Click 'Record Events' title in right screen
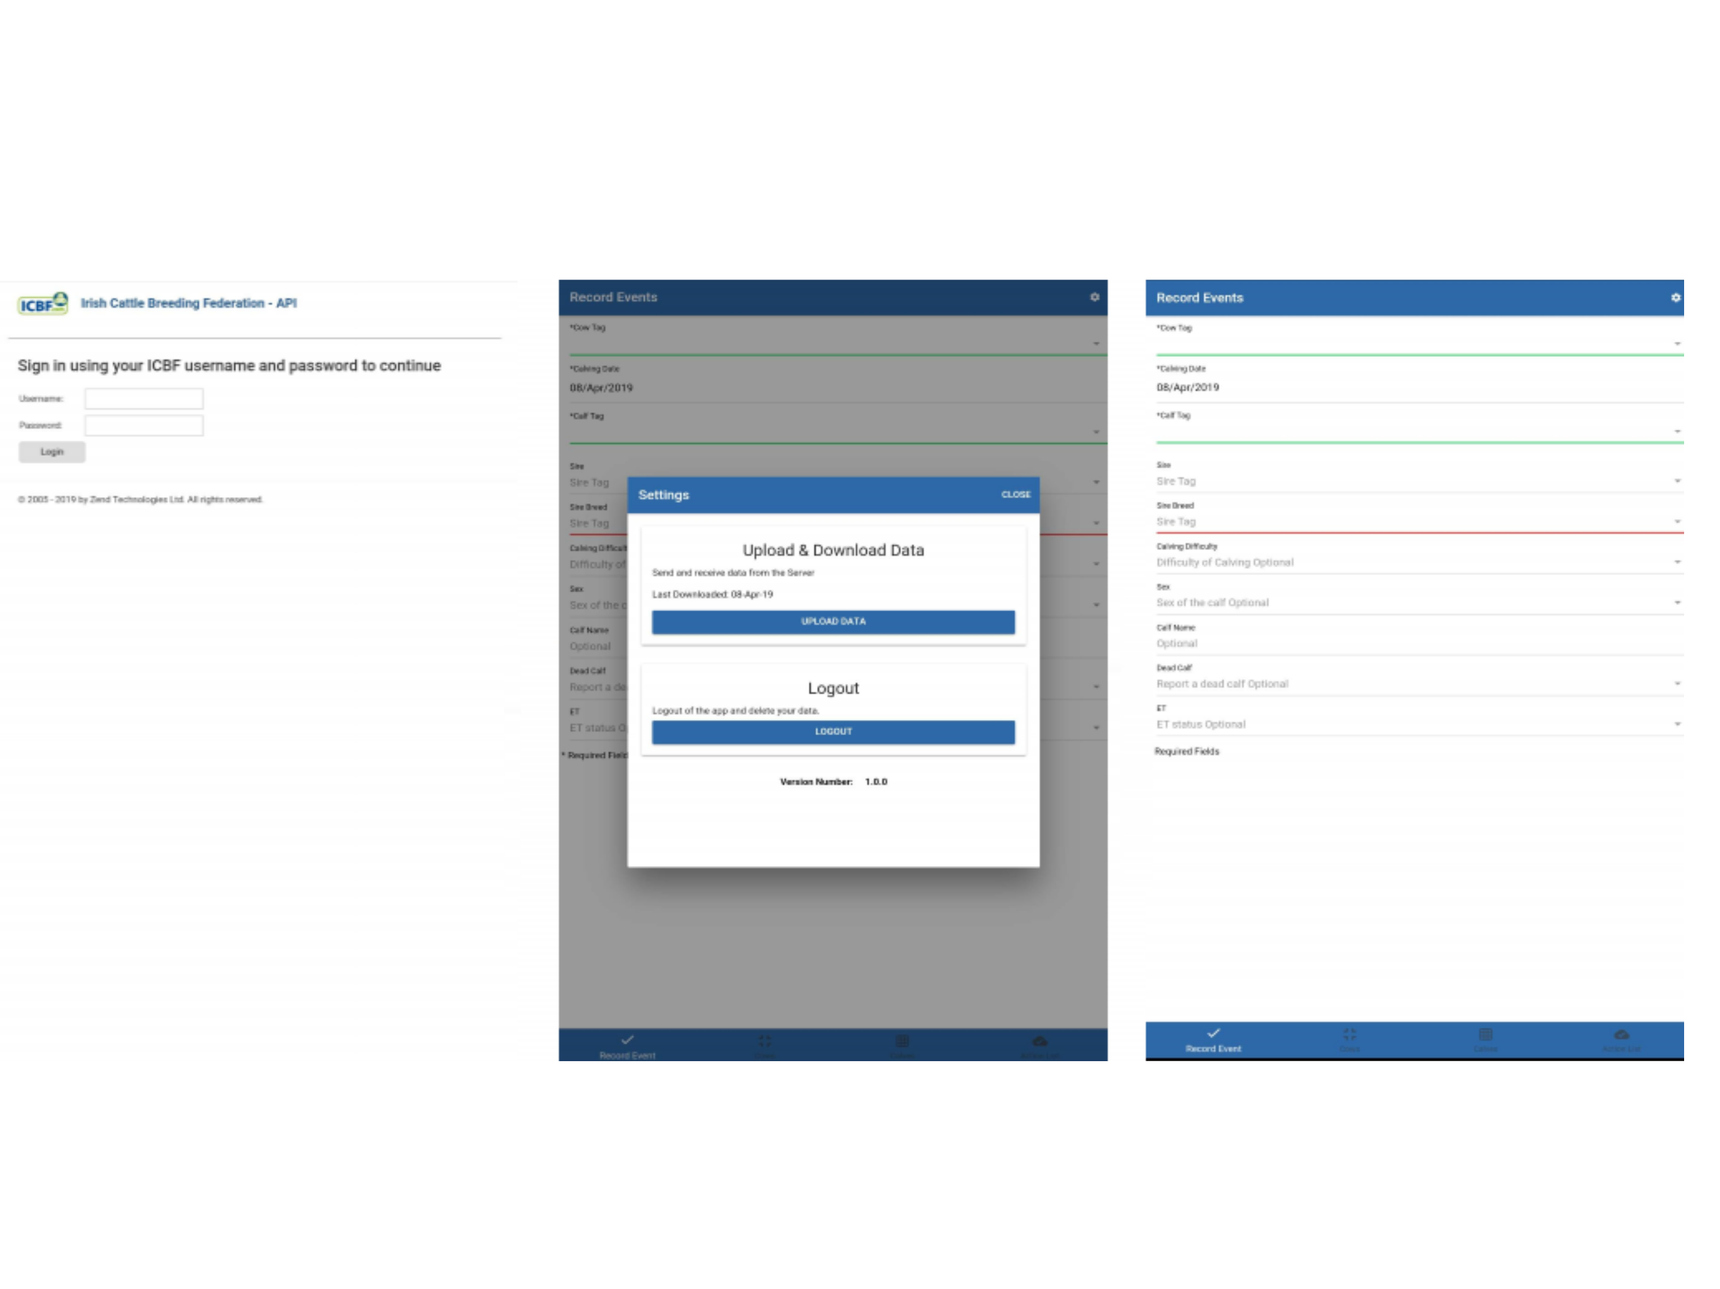 (1199, 298)
